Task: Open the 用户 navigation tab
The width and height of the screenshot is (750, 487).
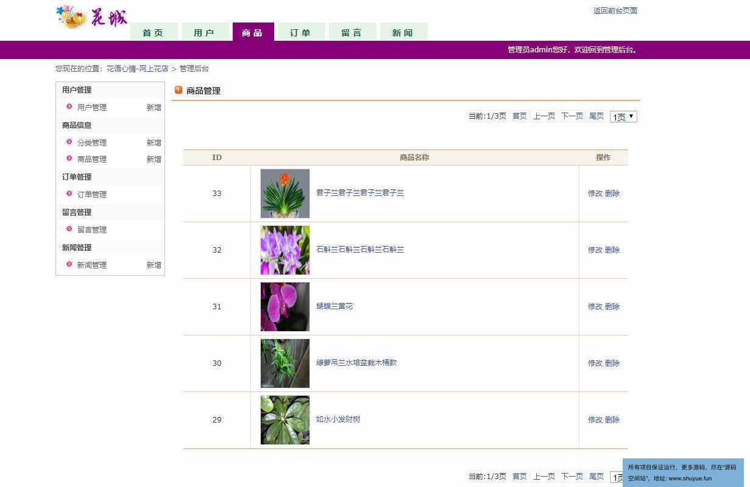Action: coord(205,32)
